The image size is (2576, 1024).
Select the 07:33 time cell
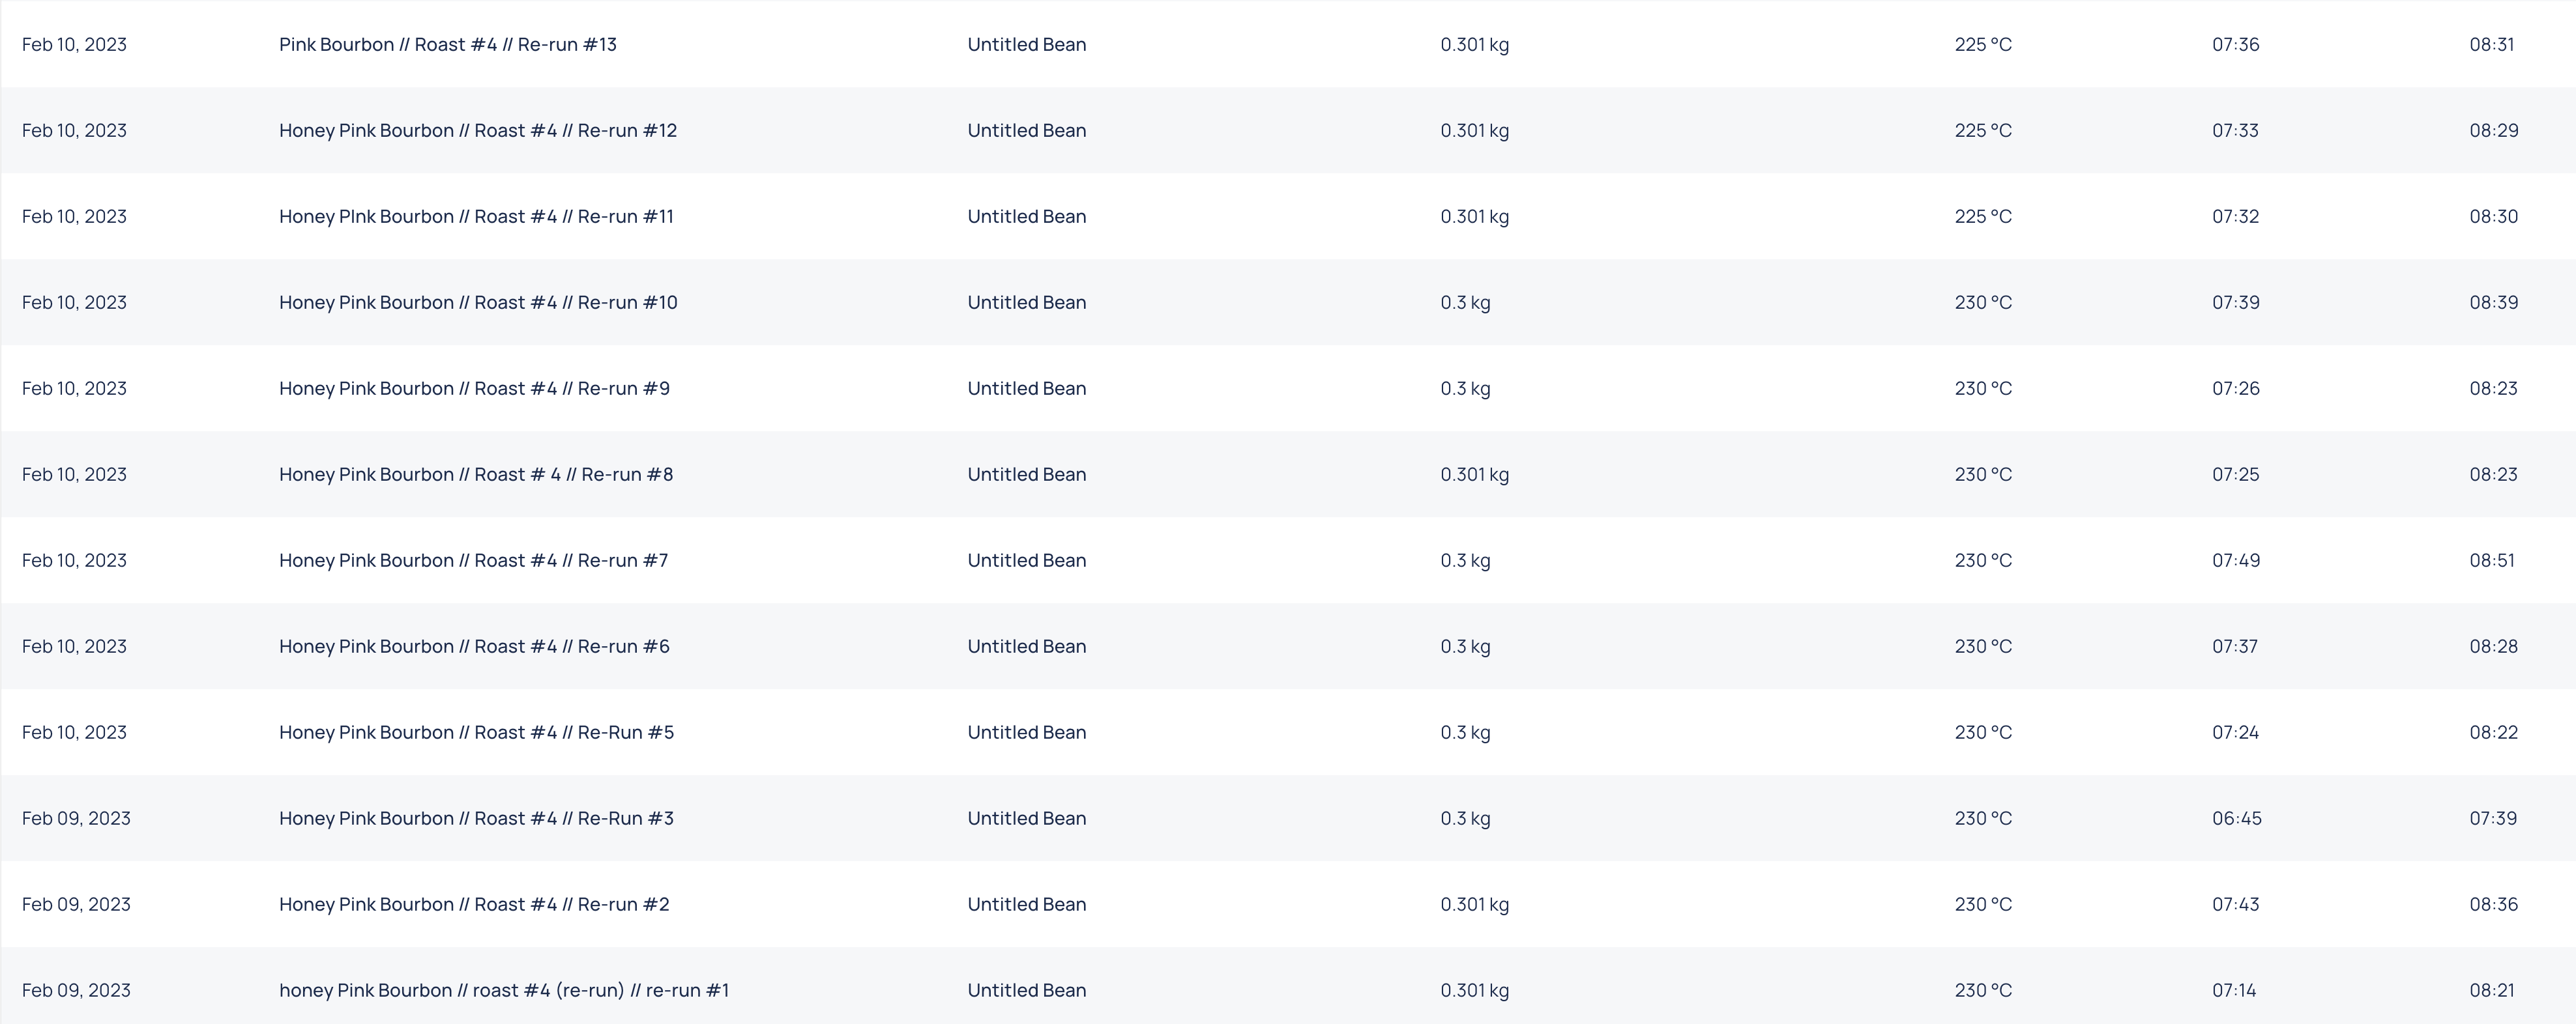2234,130
